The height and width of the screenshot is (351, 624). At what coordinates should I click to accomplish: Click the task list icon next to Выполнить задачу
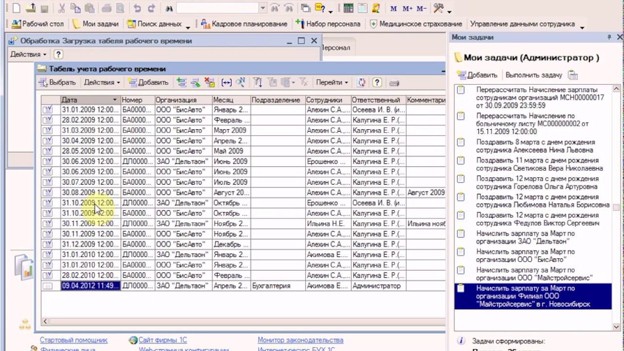coord(573,75)
